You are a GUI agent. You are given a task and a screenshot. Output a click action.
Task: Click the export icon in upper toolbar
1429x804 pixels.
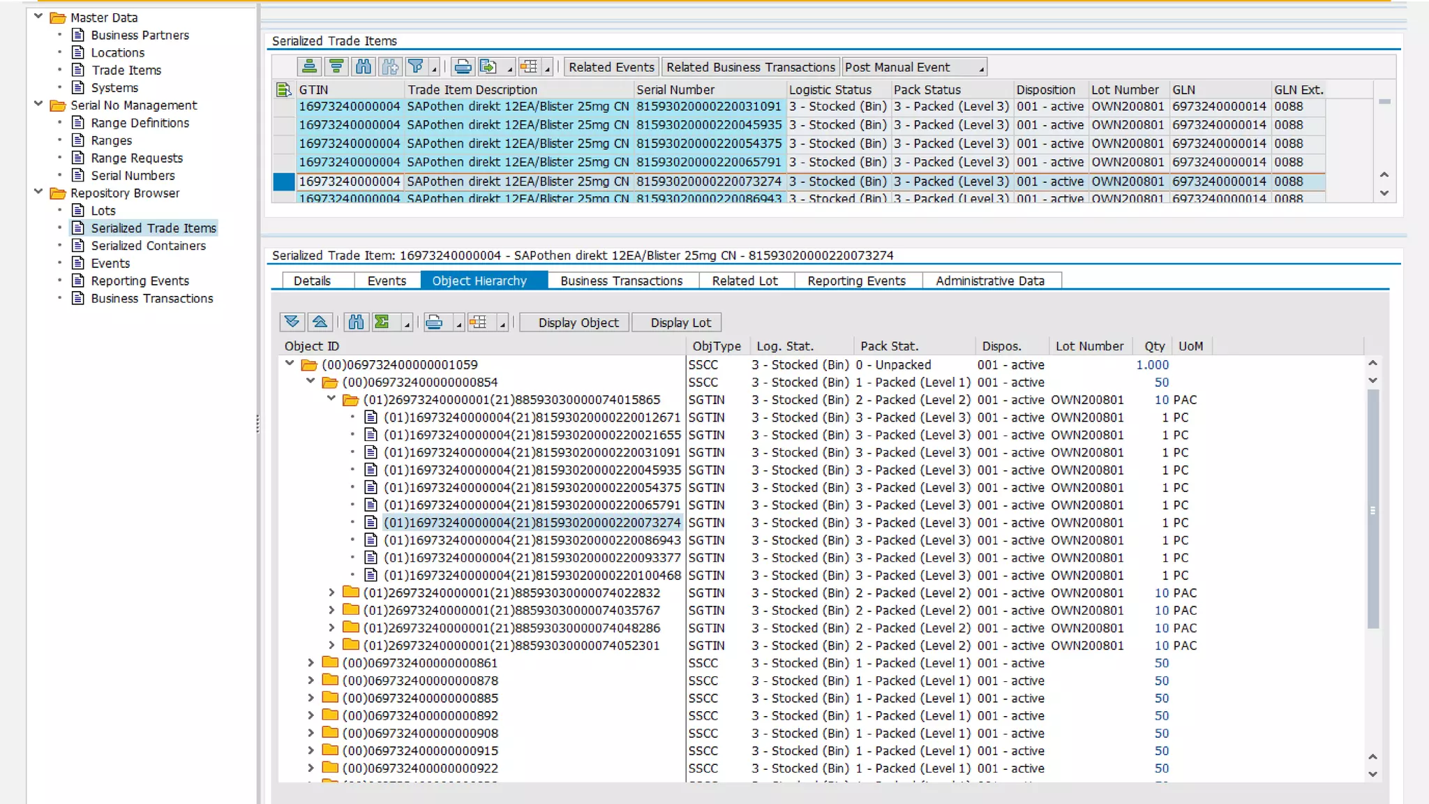tap(488, 67)
